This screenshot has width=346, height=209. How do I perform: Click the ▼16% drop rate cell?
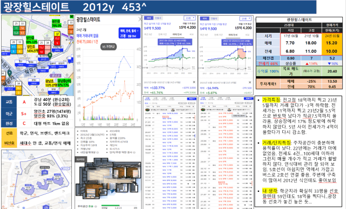click(x=332, y=64)
